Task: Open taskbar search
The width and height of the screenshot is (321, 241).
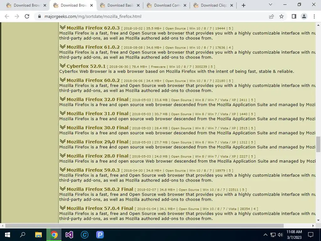Action: tap(23, 235)
